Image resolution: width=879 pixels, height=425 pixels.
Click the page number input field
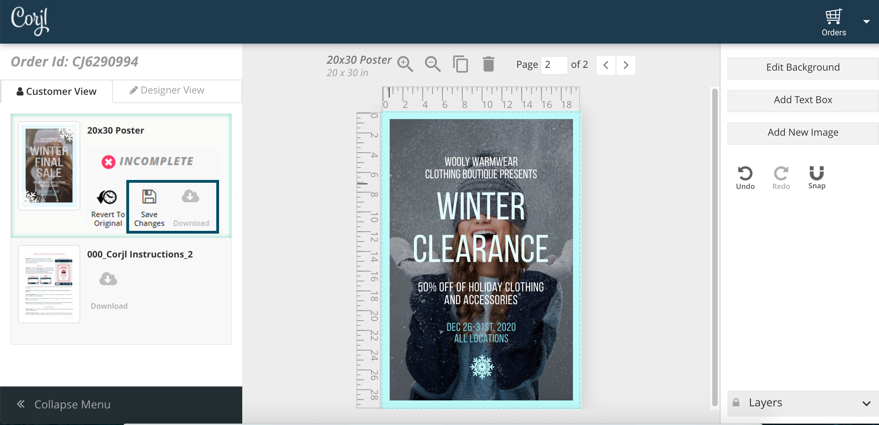click(x=554, y=65)
